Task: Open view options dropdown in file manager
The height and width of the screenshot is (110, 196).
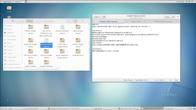Action: pos(79,21)
